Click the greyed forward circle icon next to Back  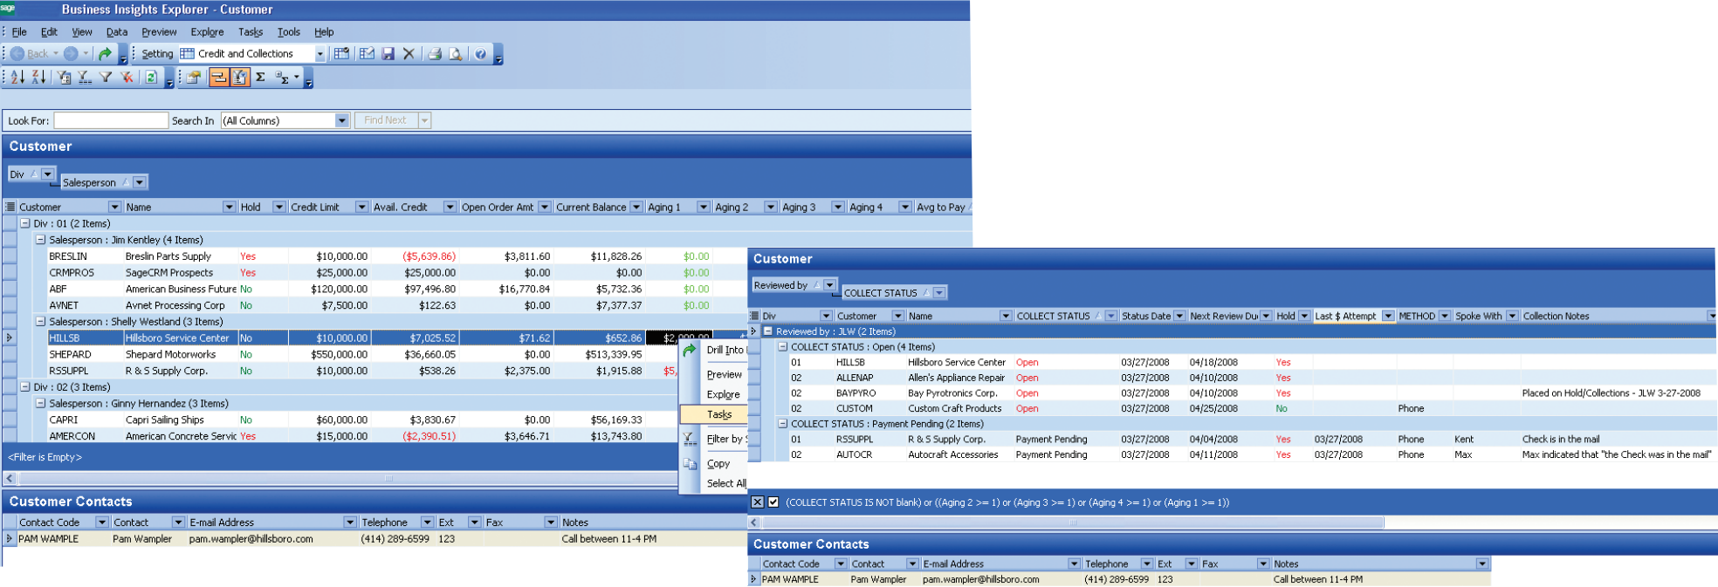pyautogui.click(x=71, y=54)
